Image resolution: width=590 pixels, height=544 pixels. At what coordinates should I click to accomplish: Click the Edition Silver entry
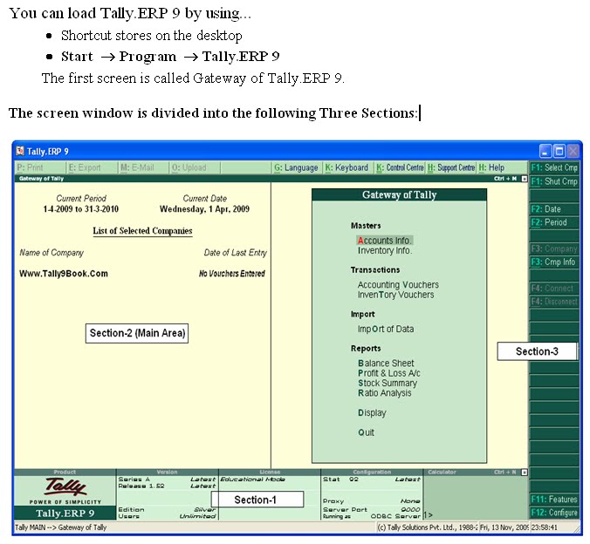(167, 510)
